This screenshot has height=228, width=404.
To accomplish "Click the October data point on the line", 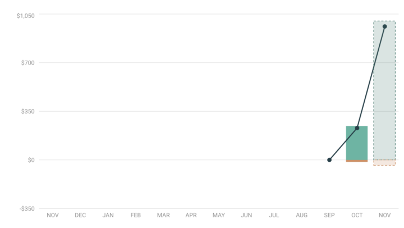I will (357, 128).
